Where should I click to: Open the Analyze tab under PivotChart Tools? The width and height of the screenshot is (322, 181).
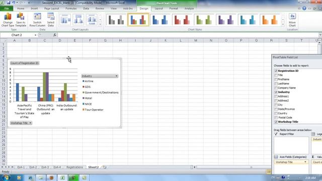click(189, 9)
